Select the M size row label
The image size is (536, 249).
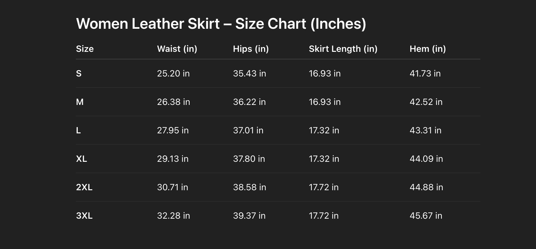80,102
